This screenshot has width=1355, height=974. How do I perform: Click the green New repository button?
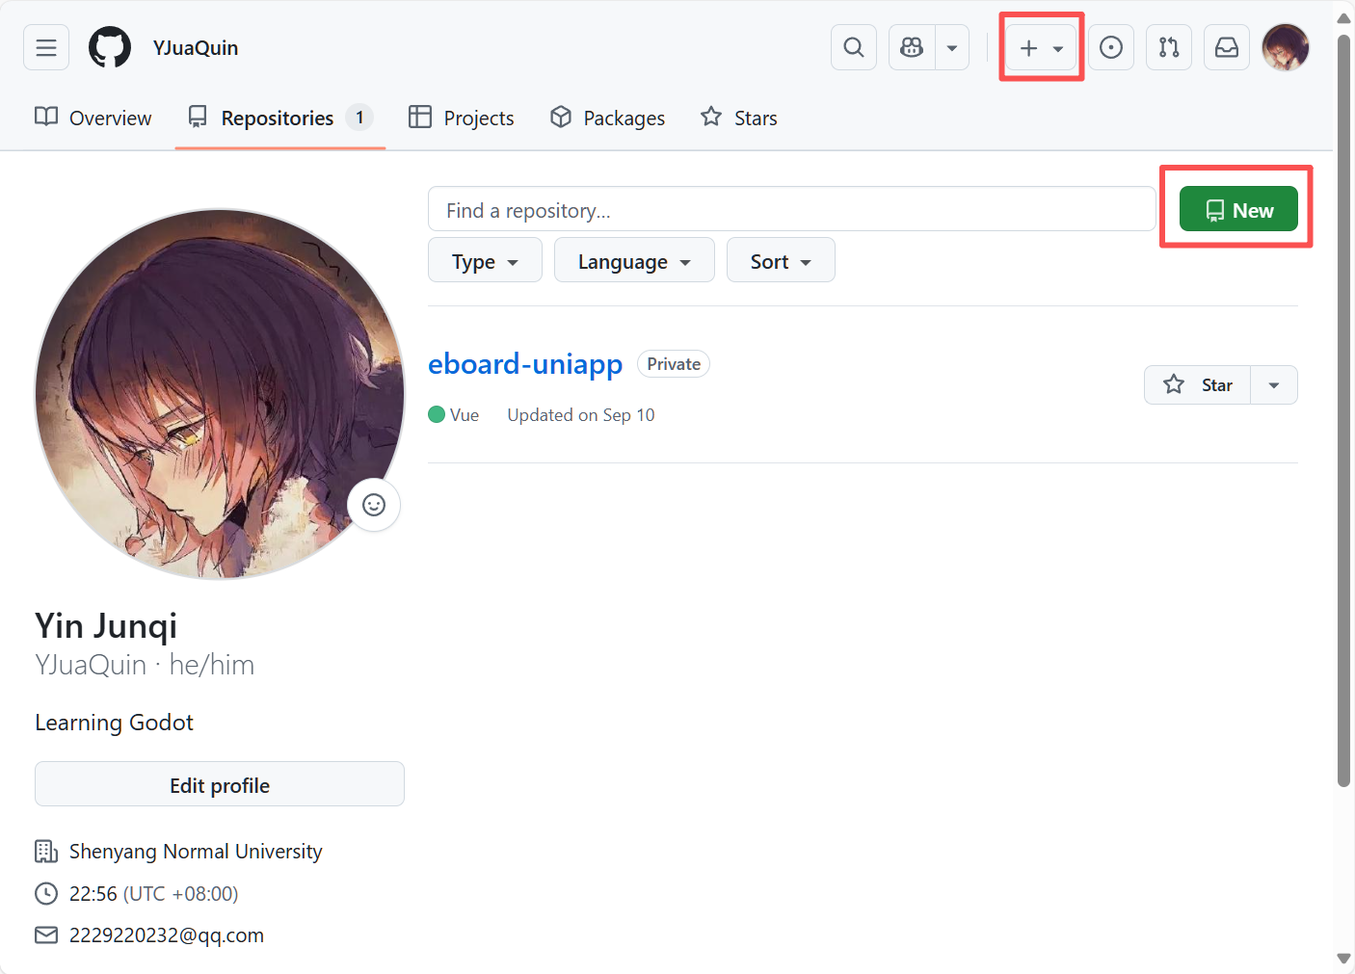click(x=1238, y=209)
